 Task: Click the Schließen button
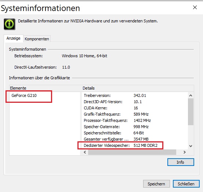186,184
